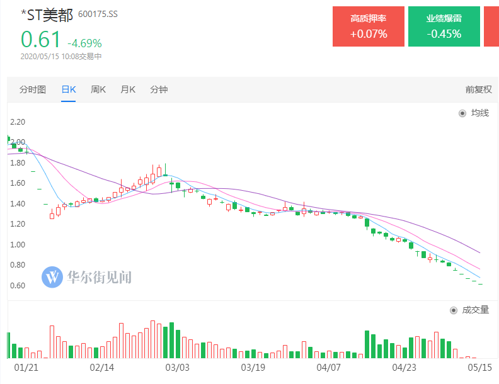Click the latest candlestick at 05/15
Image resolution: width=499 pixels, height=384 pixels.
[x=480, y=284]
